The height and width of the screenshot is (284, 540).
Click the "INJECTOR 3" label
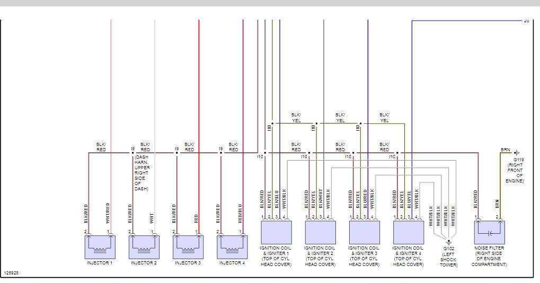point(188,263)
